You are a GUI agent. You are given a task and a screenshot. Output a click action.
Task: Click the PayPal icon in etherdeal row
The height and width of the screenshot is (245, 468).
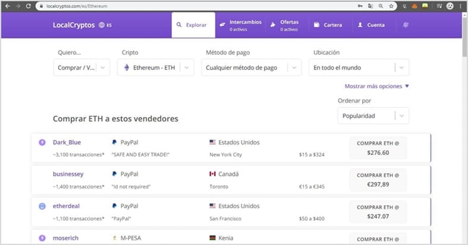tap(114, 206)
